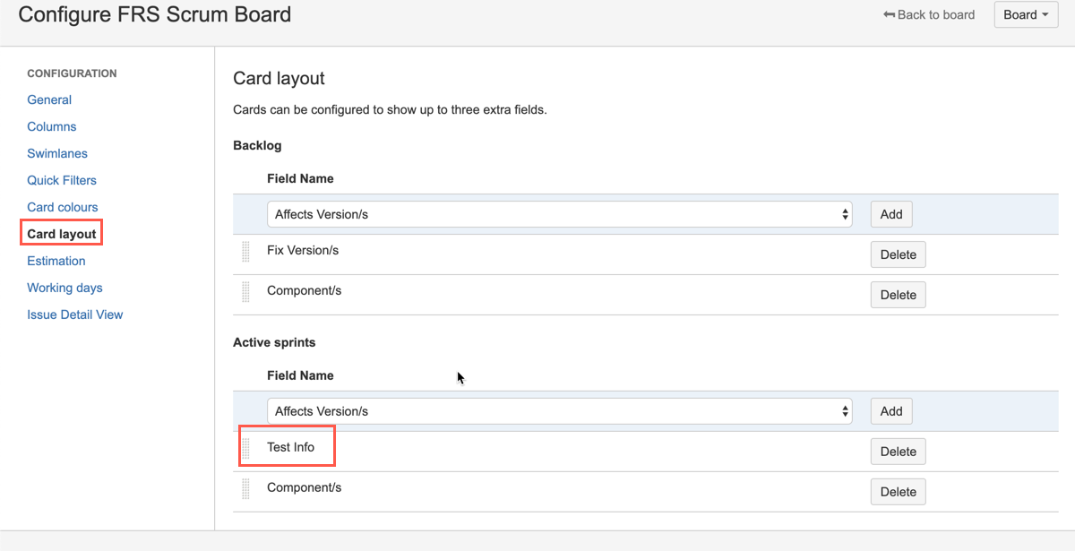Expand Backlog Field Name select box
1075x551 pixels.
(x=559, y=214)
